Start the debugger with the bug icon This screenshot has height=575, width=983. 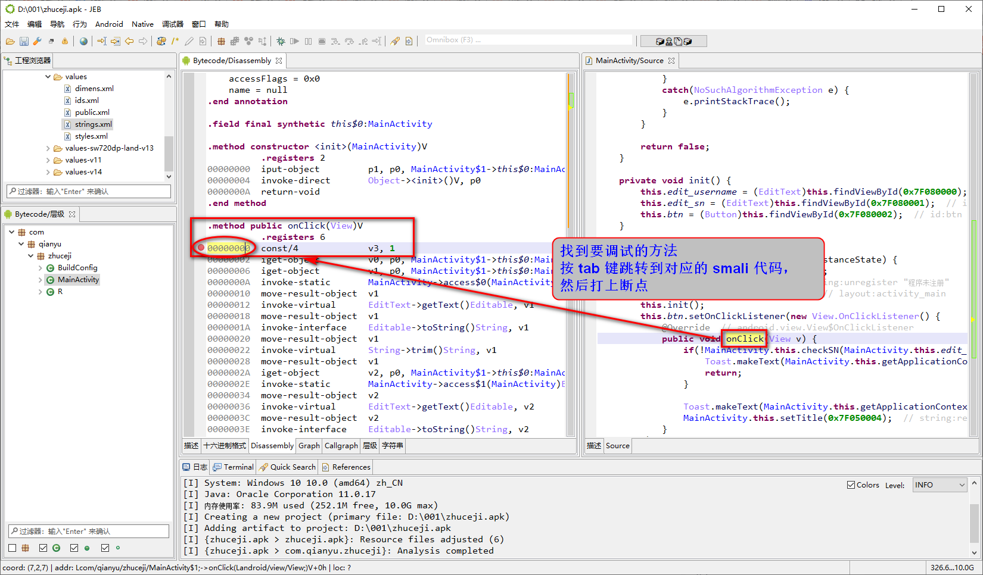[x=280, y=40]
